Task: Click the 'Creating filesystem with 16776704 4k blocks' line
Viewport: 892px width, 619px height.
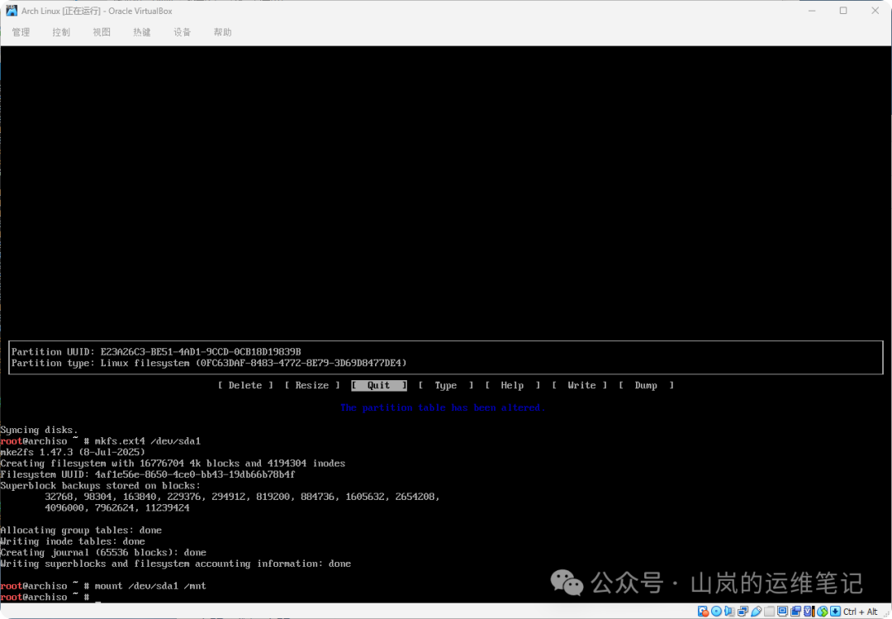Action: (173, 464)
